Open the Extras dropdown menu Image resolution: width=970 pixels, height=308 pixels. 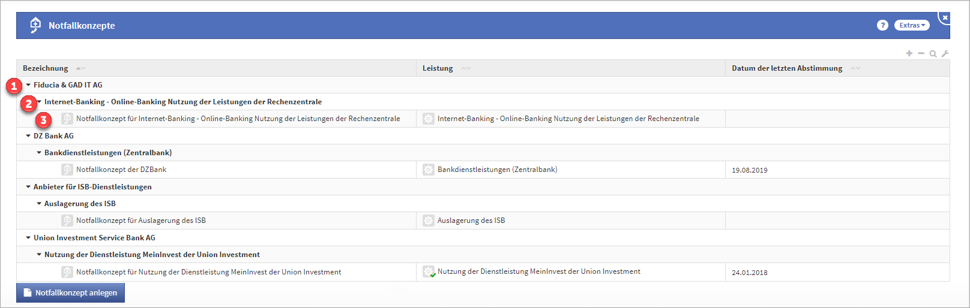coord(912,25)
